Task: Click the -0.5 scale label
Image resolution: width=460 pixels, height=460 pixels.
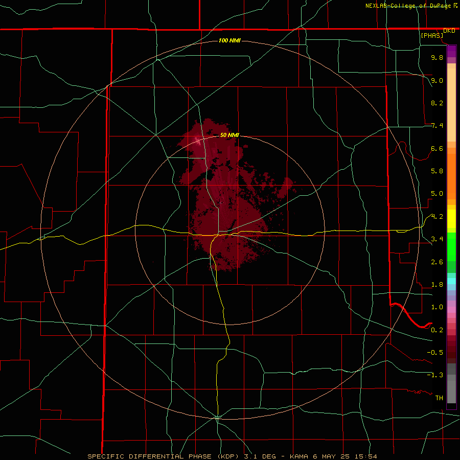Action: [435, 353]
